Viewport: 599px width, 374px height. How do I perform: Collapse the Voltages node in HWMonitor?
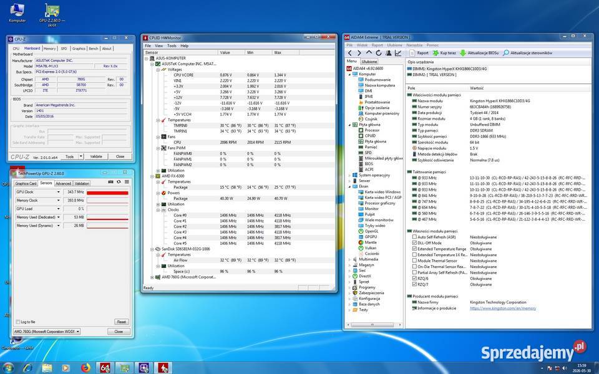[x=158, y=70]
